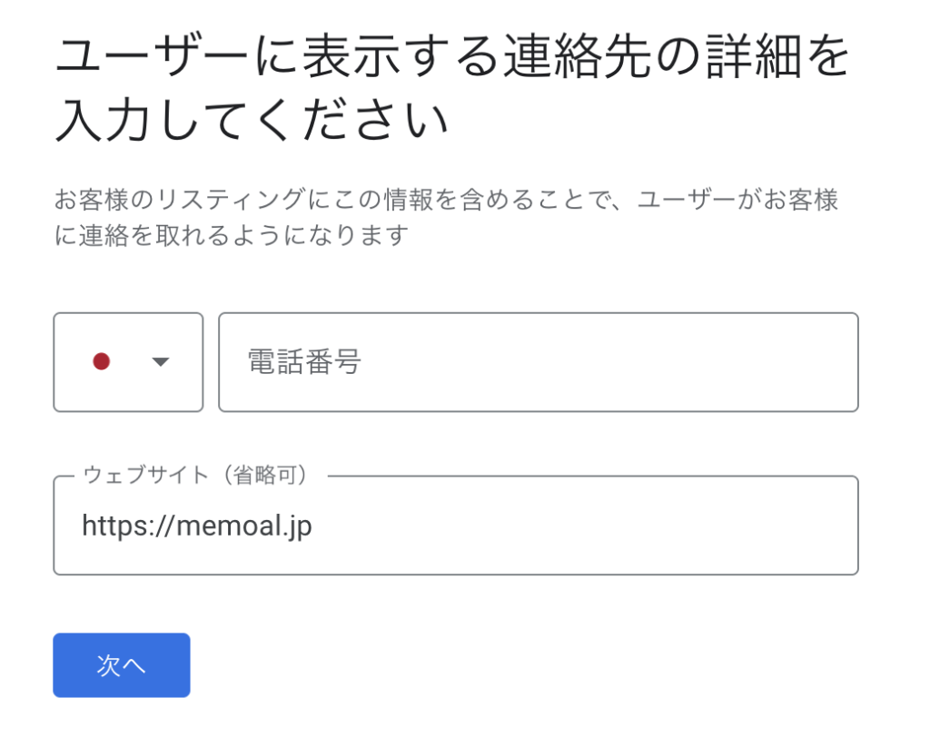Image resolution: width=930 pixels, height=737 pixels.
Task: Click the ウェブサイト website input field
Action: 456,526
